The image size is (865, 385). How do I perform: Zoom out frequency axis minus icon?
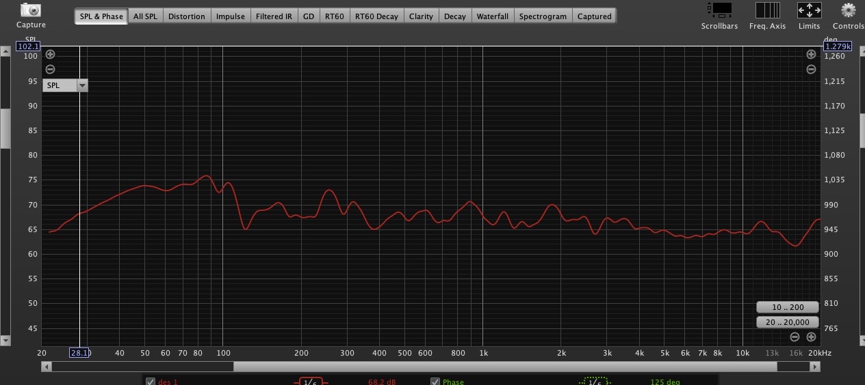click(x=795, y=337)
